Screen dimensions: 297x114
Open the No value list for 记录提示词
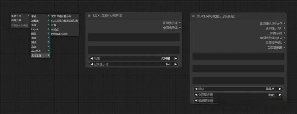point(168,64)
